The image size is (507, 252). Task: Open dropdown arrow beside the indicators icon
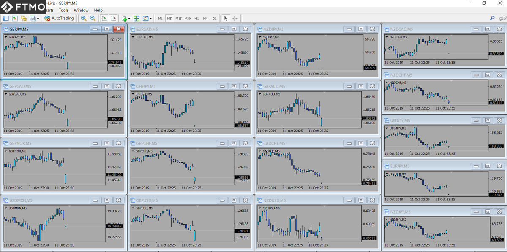click(x=129, y=19)
